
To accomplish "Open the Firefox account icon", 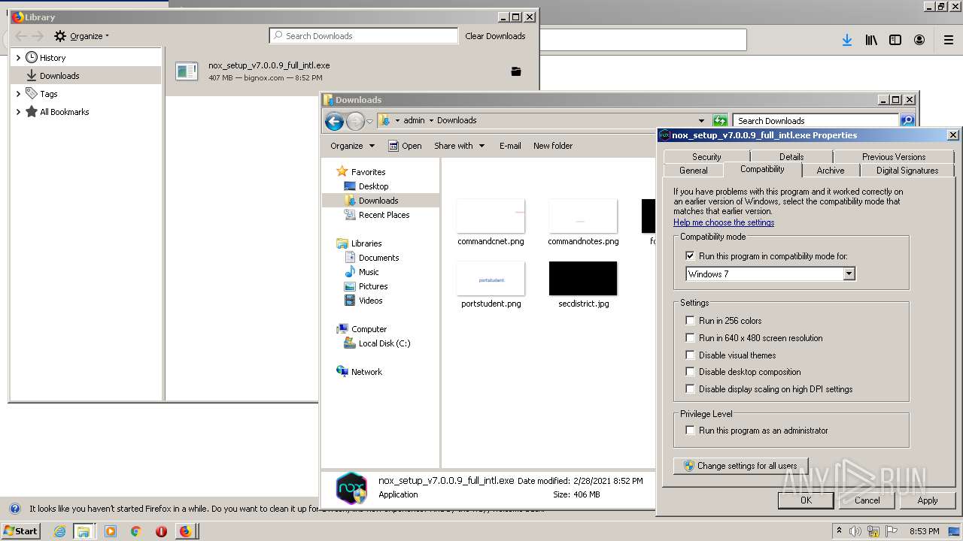I will pos(919,41).
